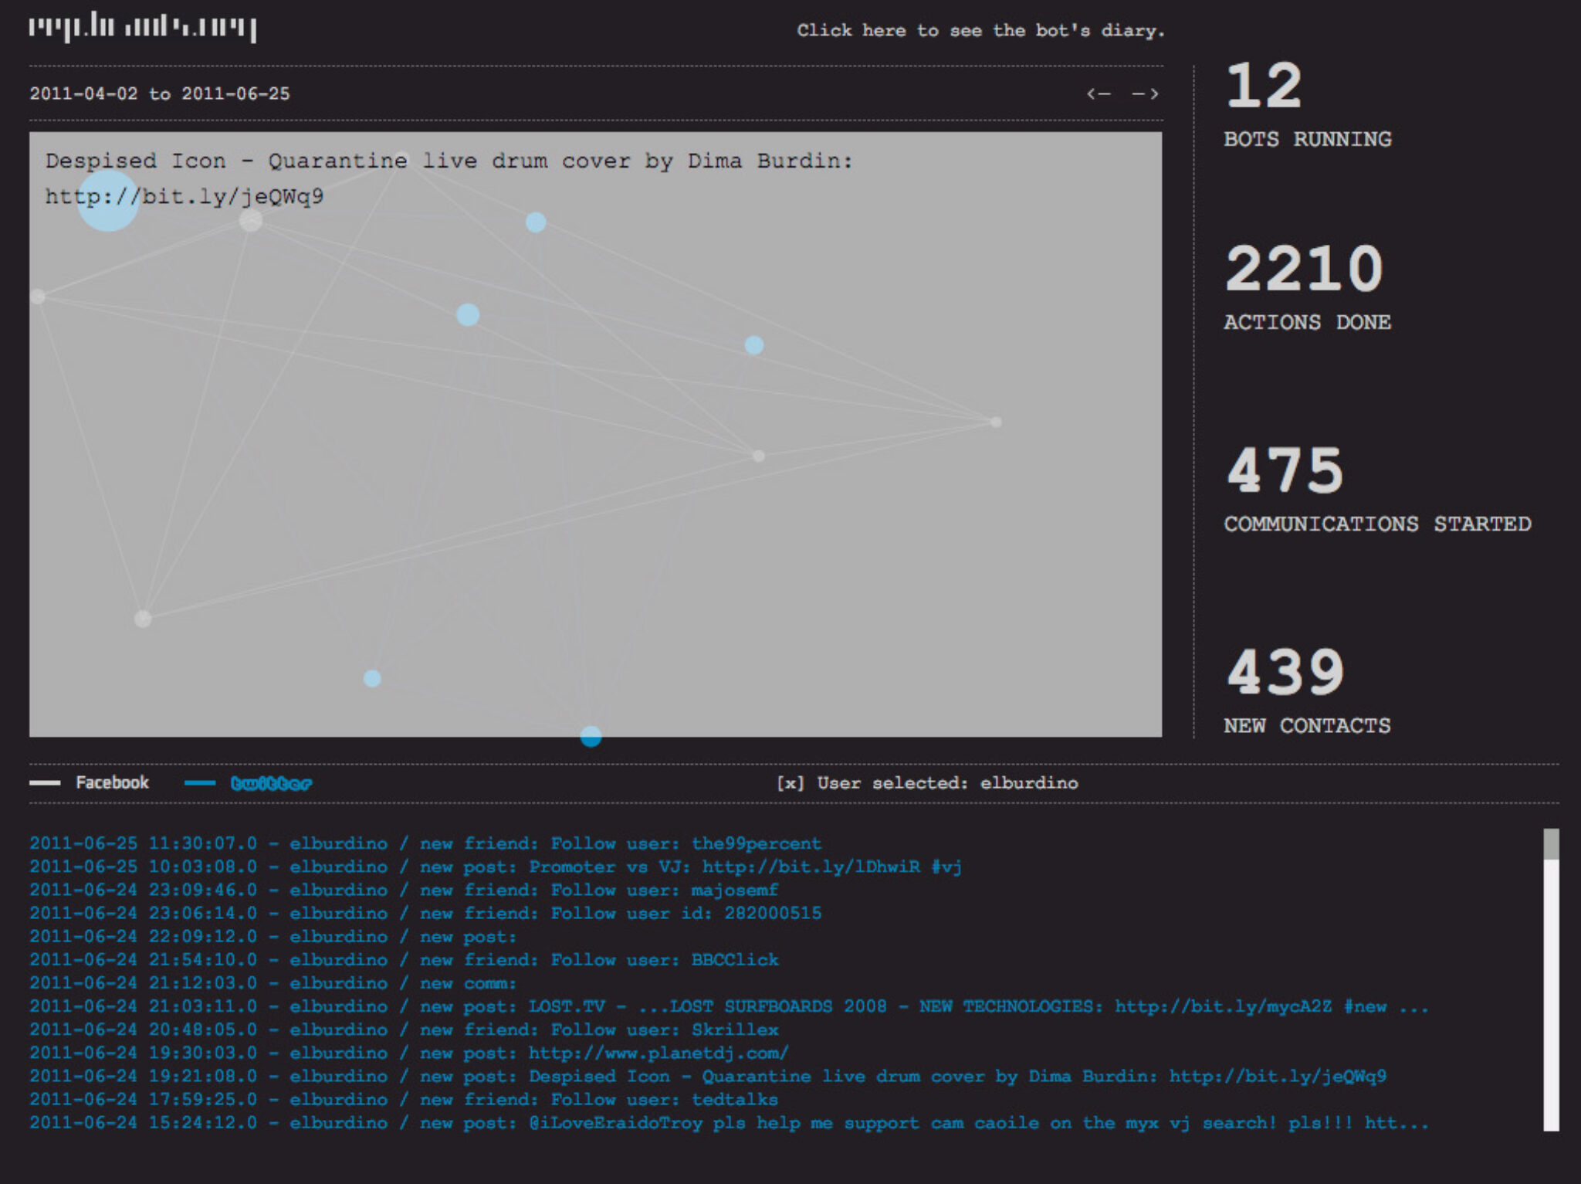Image resolution: width=1581 pixels, height=1184 pixels.
Task: Select log entry @iLoveEraidoTroy pls help post
Action: [729, 1122]
